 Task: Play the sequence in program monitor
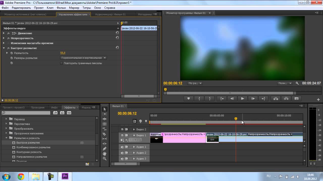coord(243,99)
